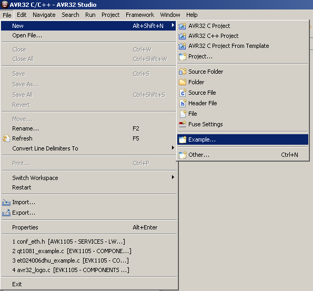Open the Help menu
Viewport: 313px width, 291px height.
coord(192,15)
